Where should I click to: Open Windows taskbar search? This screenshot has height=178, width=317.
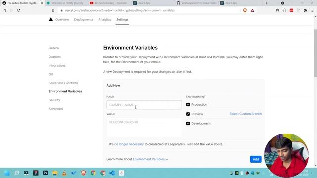(x=17, y=173)
